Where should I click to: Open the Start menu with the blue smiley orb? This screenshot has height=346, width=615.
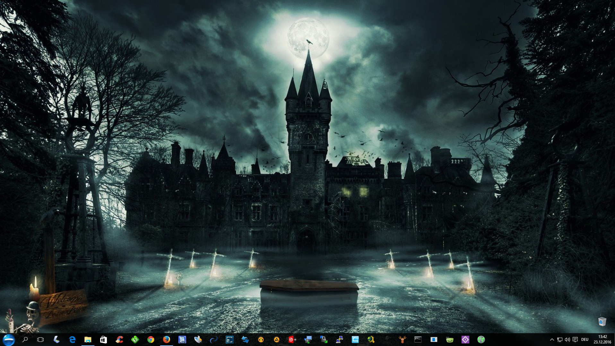9,340
